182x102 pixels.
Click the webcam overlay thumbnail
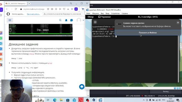coord(16,91)
